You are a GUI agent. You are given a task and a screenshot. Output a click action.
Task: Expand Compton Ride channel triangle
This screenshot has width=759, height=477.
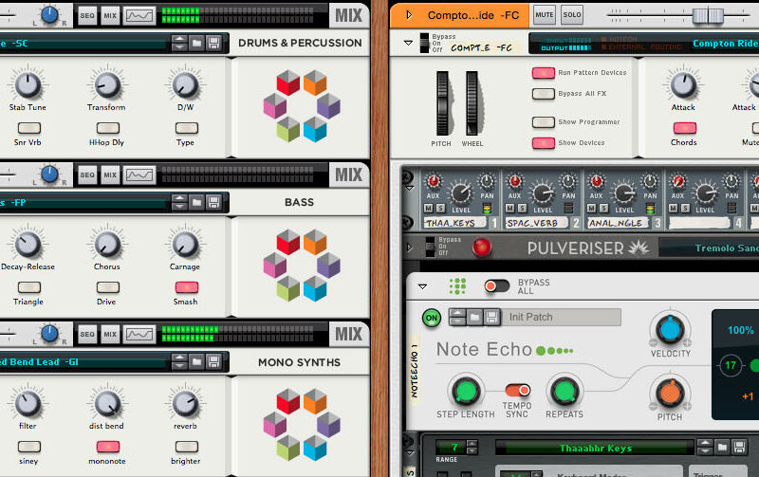click(409, 15)
